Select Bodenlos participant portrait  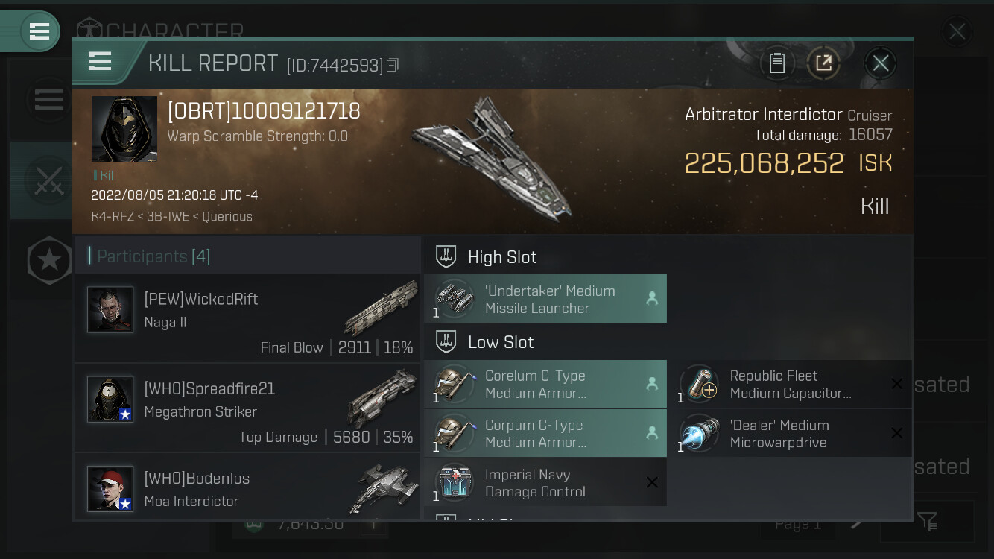pyautogui.click(x=110, y=489)
